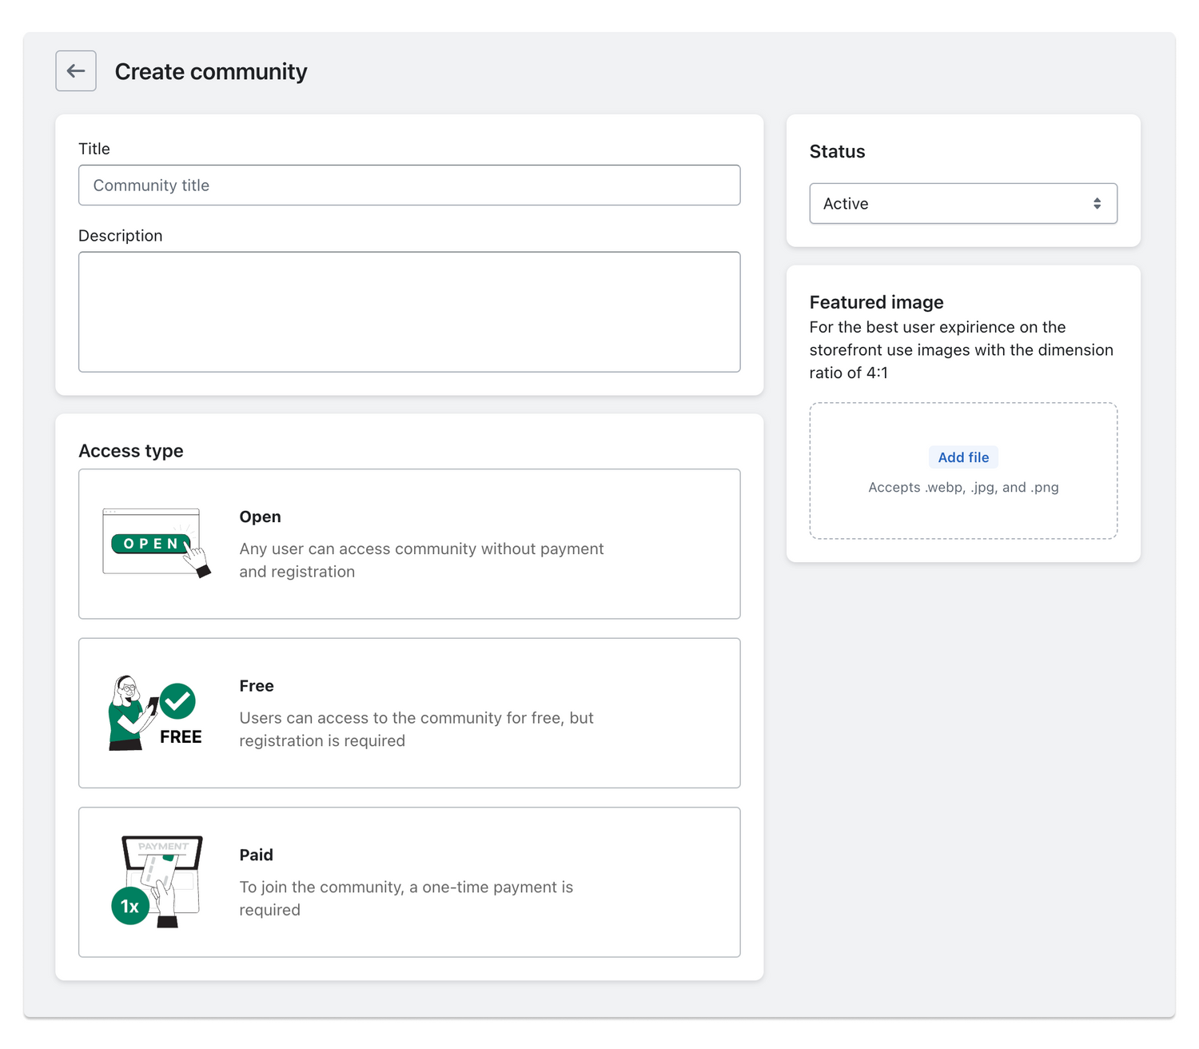Select the Open access type heading
1199x1049 pixels.
(x=260, y=517)
